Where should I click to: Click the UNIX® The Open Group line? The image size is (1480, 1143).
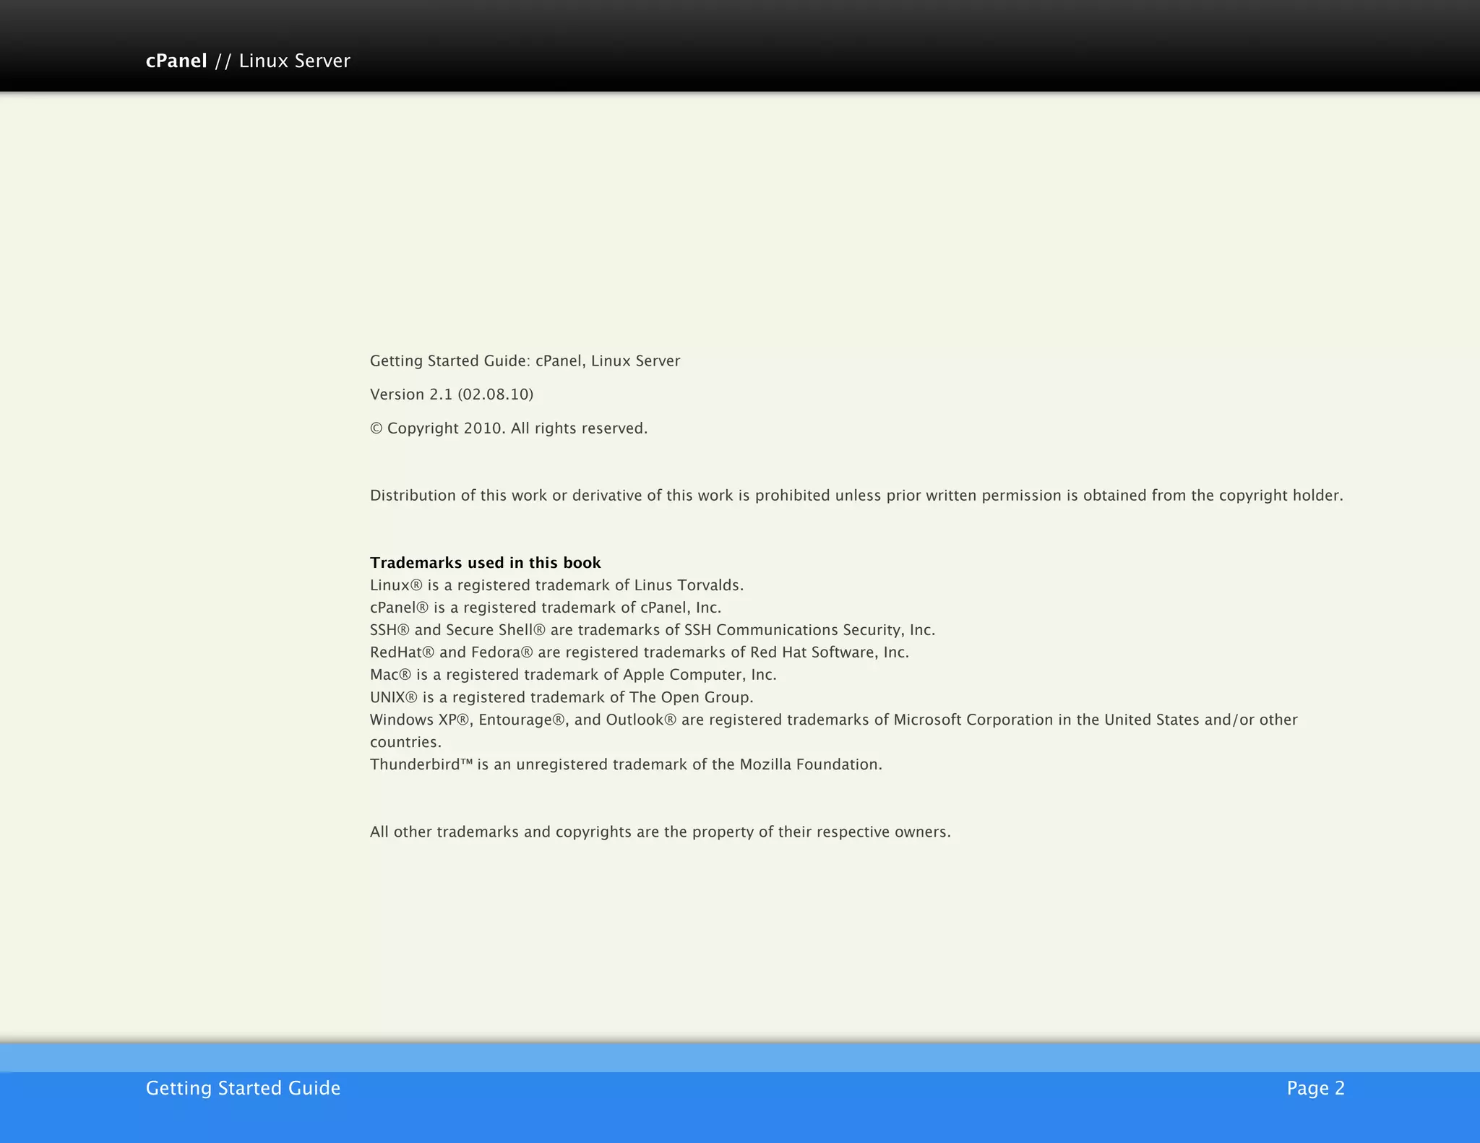pos(562,697)
